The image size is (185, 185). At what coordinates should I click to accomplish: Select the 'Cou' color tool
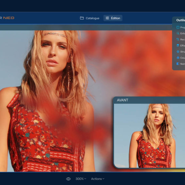tap(180, 58)
